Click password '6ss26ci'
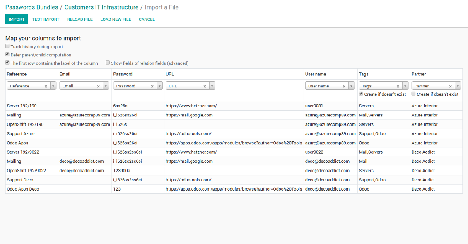Viewport: 468px width, 244px height. point(121,106)
